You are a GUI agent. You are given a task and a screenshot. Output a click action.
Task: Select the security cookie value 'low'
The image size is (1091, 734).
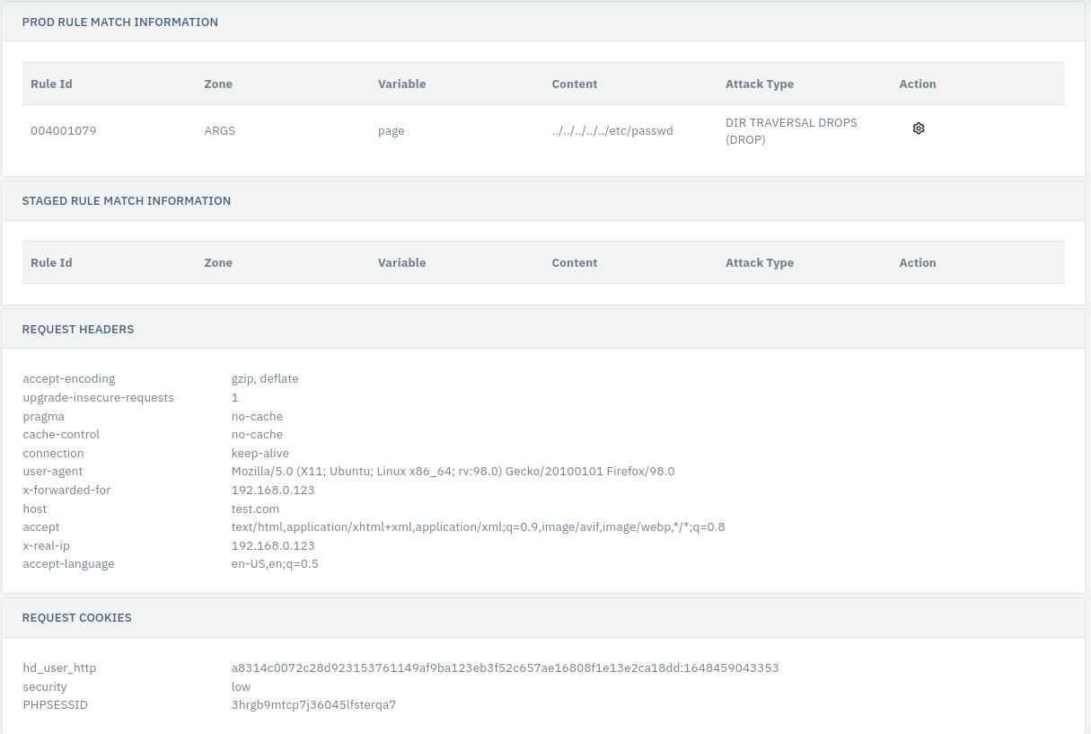click(x=241, y=687)
